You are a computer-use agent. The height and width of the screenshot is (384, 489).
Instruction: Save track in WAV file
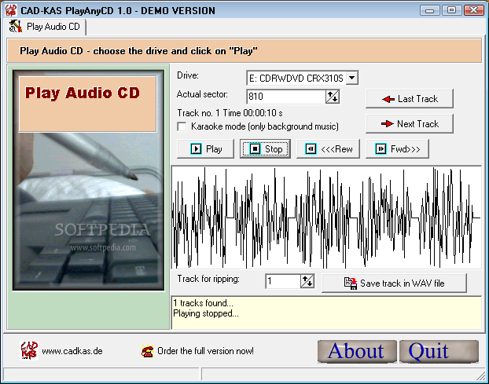tap(394, 283)
